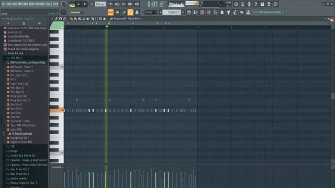Viewport: 335px width, 188px height.
Task: Select the Draw pencil tool
Action: [x=71, y=19]
